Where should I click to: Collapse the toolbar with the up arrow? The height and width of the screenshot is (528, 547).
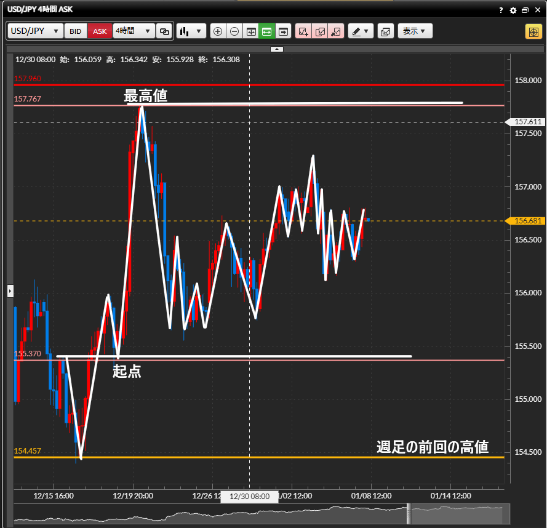click(277, 49)
